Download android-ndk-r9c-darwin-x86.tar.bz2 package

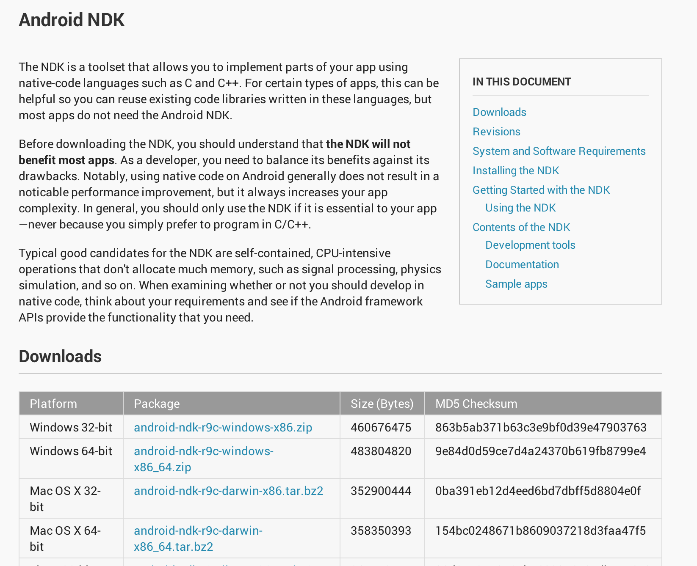tap(228, 491)
